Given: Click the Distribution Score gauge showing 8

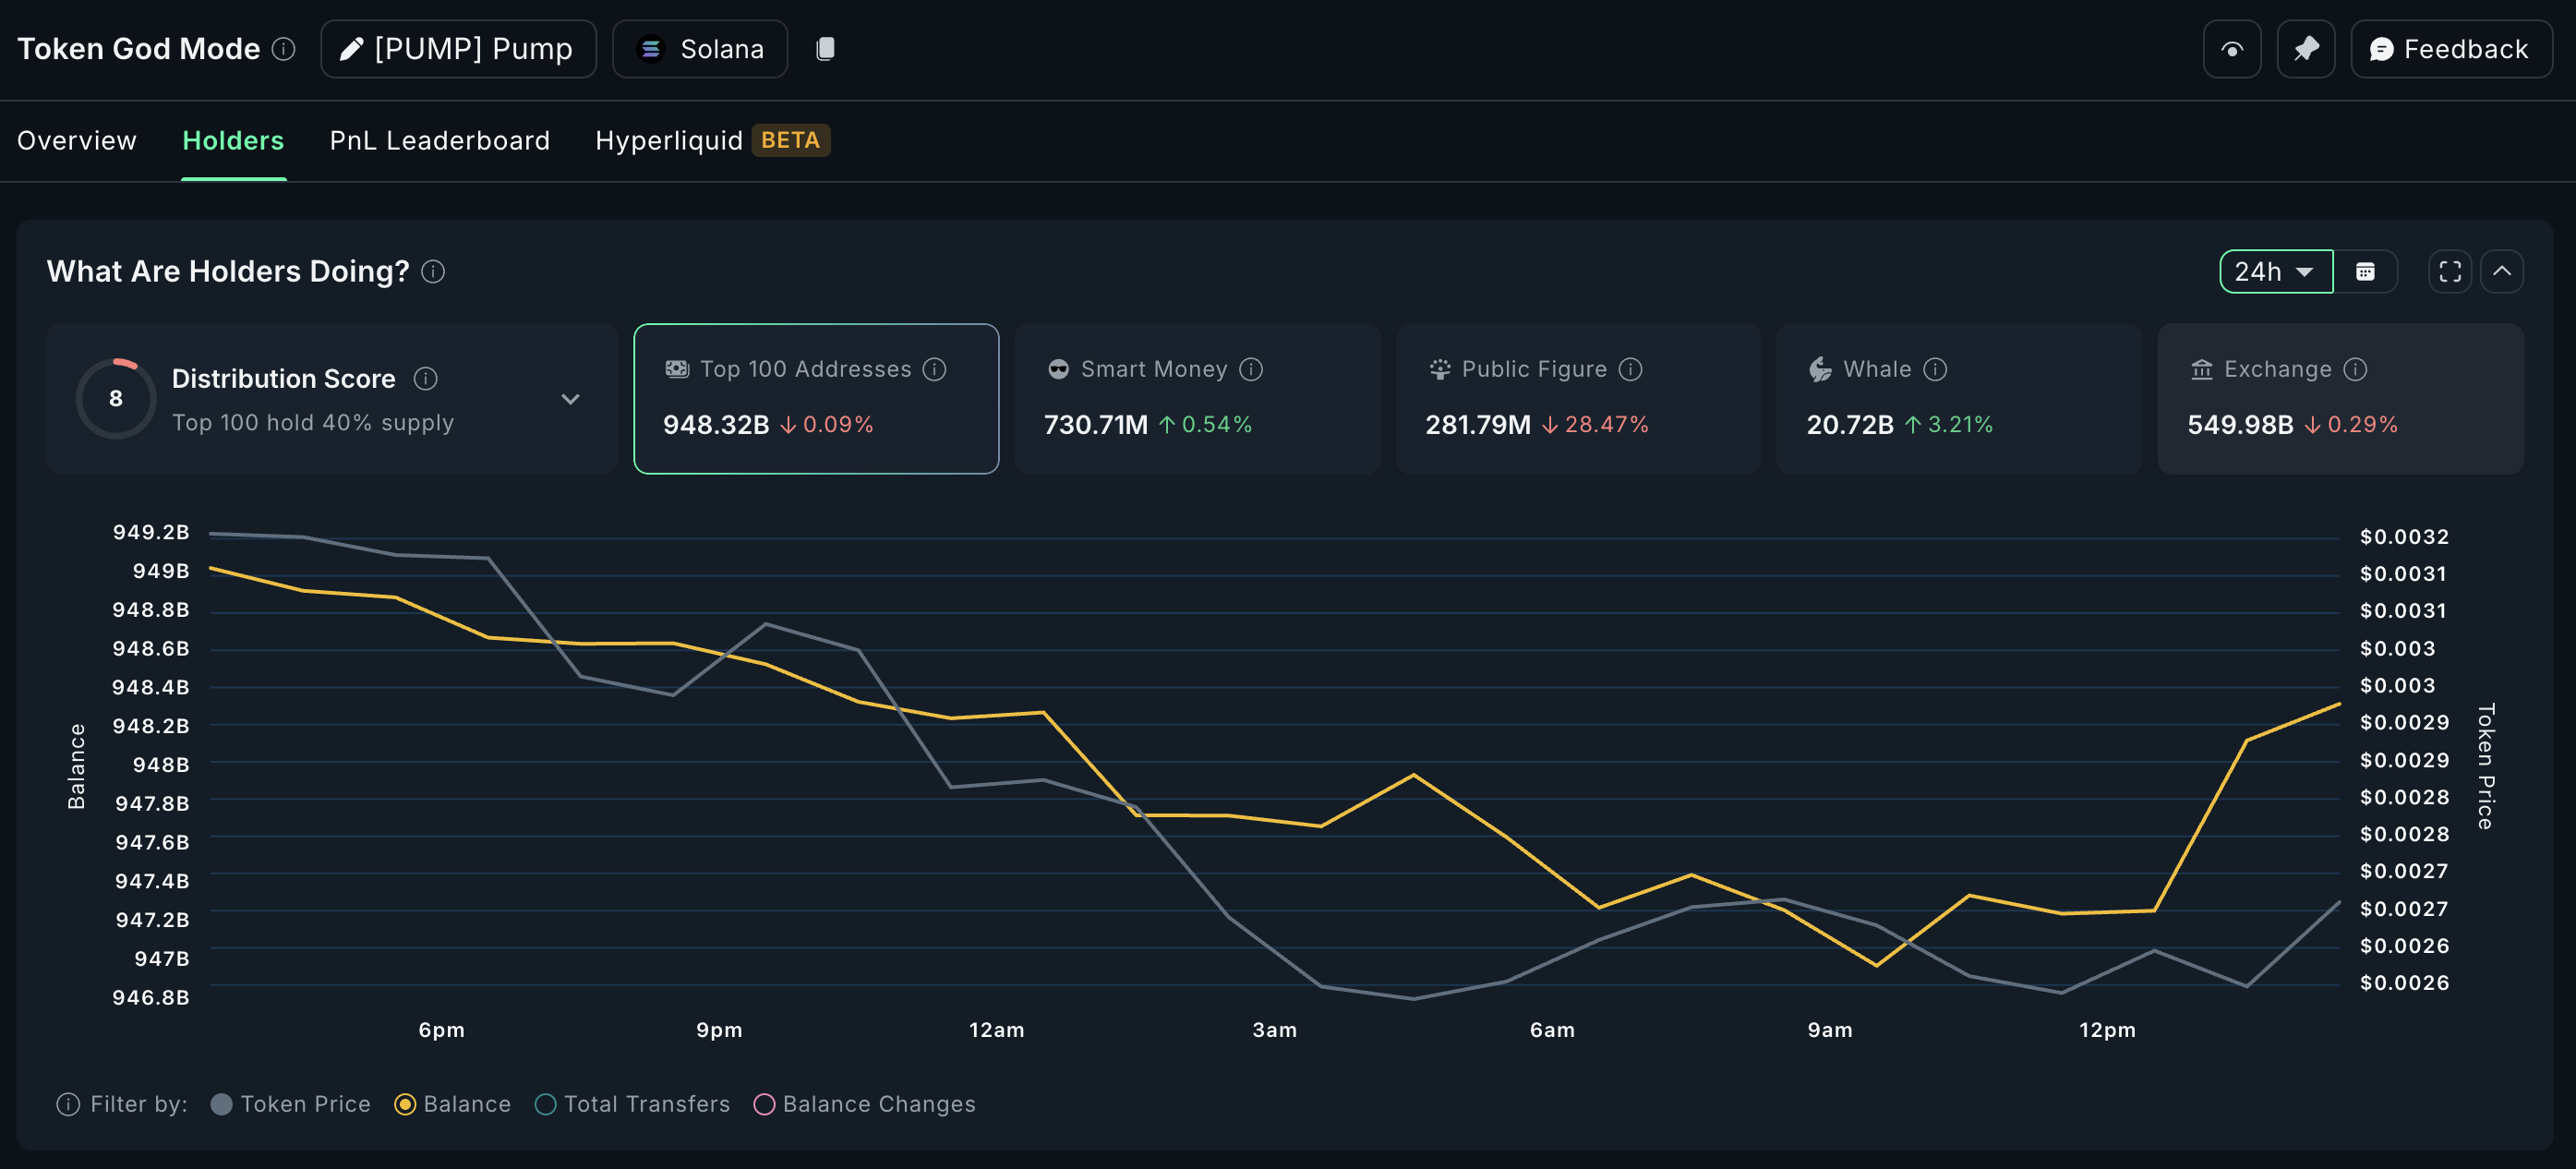Looking at the screenshot, I should 116,397.
